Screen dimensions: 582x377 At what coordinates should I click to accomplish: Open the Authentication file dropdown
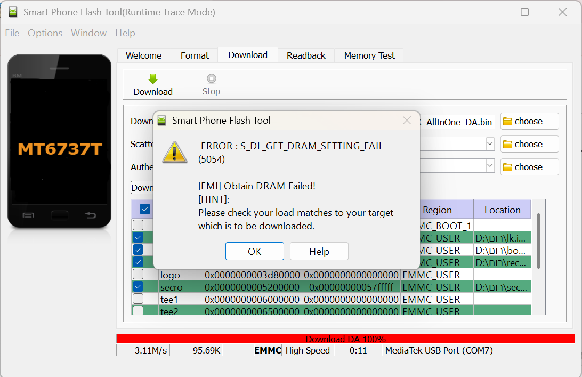point(489,165)
